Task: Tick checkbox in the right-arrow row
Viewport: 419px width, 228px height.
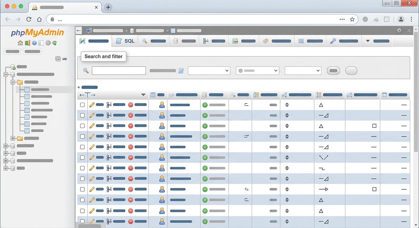Action: 82,189
